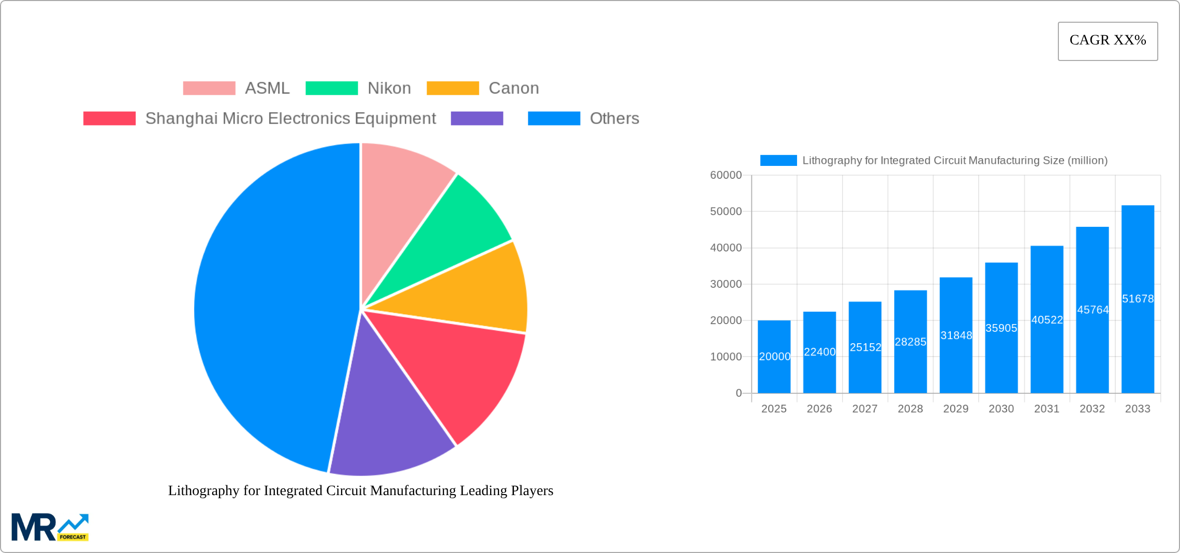Click the 2029 axis label
The image size is (1180, 553).
[x=955, y=408]
